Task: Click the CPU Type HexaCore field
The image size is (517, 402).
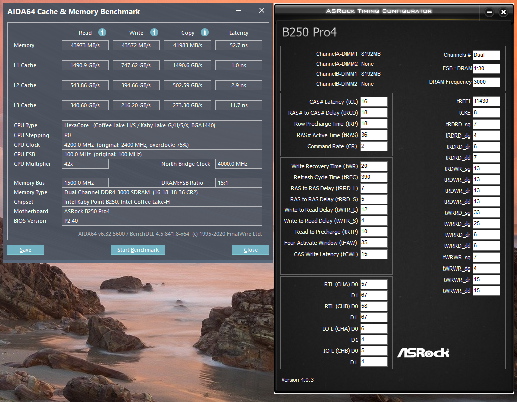Action: tap(162, 125)
